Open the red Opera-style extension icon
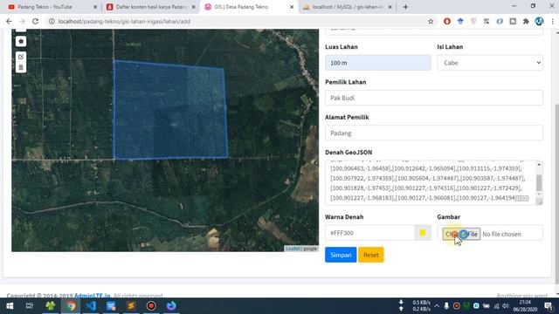559x314 pixels. tap(447, 21)
